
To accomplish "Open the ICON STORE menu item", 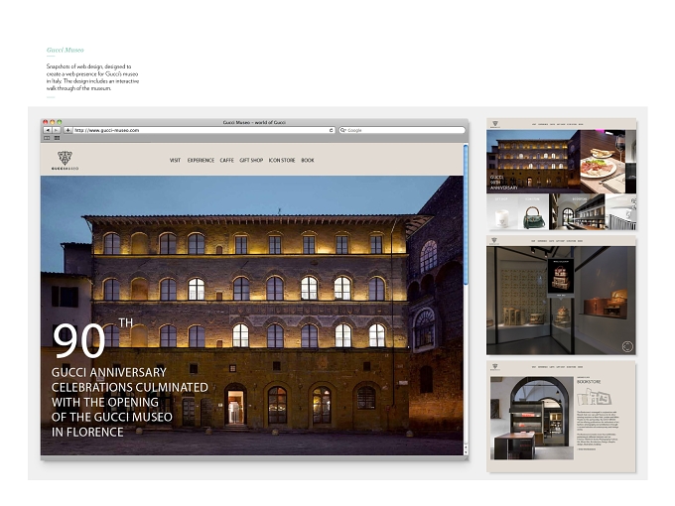I will (x=282, y=160).
